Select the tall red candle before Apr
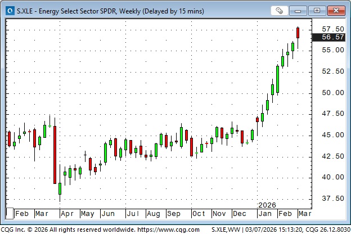Screen dimensions: 351x234 click(x=55, y=155)
